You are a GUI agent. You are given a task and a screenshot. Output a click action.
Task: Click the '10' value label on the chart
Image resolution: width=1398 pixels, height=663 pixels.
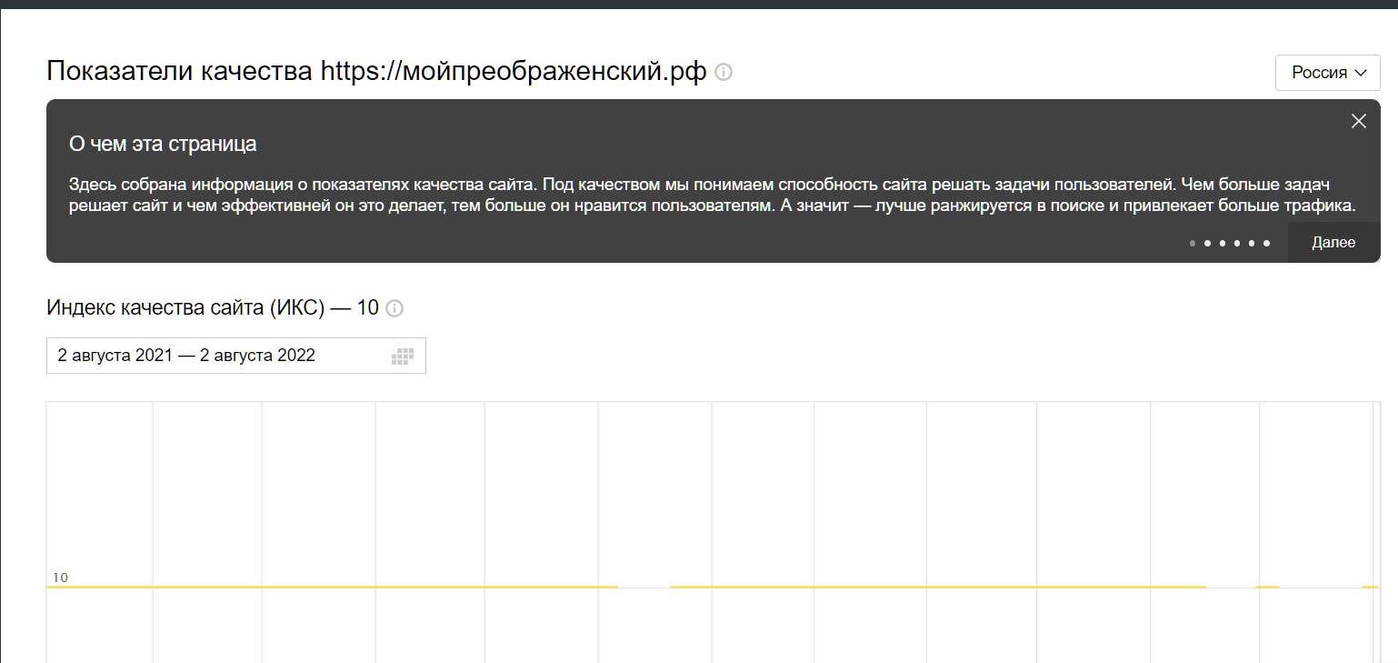pyautogui.click(x=60, y=578)
